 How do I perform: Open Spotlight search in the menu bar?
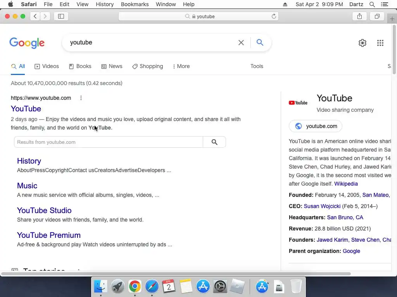(x=372, y=4)
